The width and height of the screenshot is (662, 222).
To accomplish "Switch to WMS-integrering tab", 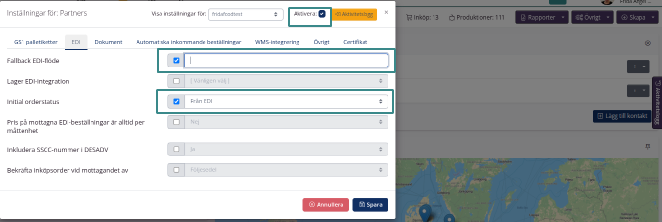I will click(x=277, y=42).
